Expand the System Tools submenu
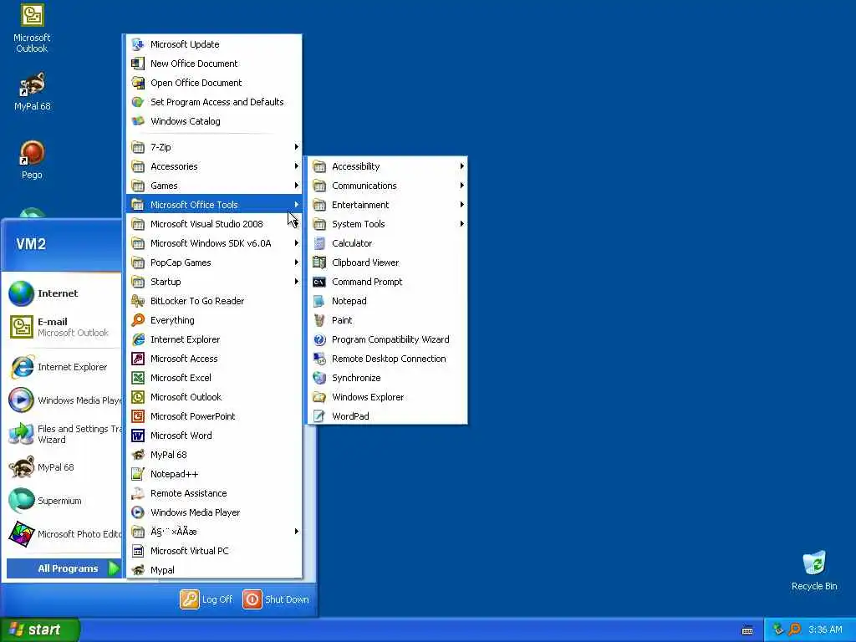 click(388, 224)
